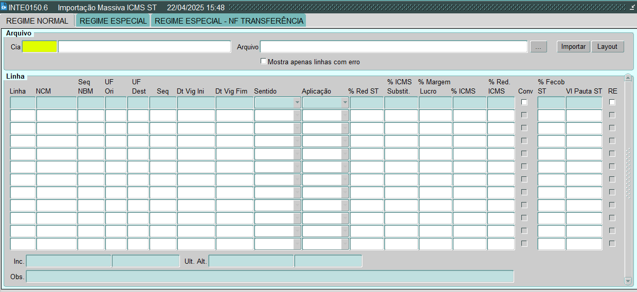Click the INTE0150.6 window icon in title bar
This screenshot has width=637, height=292.
(x=4, y=8)
